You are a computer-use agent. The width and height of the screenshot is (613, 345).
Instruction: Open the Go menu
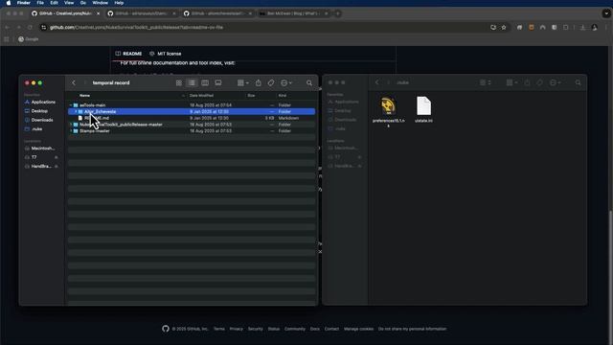[x=83, y=3]
